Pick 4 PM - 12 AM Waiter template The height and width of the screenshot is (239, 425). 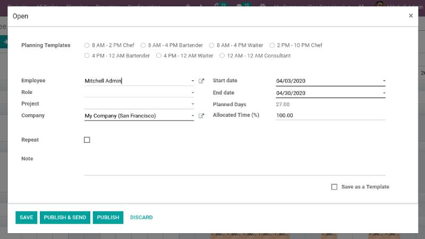click(x=159, y=56)
